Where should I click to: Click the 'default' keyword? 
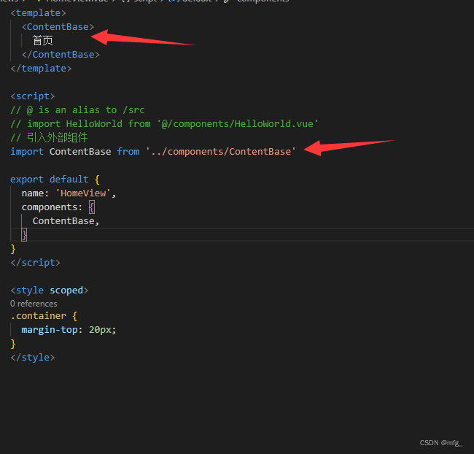(x=69, y=179)
